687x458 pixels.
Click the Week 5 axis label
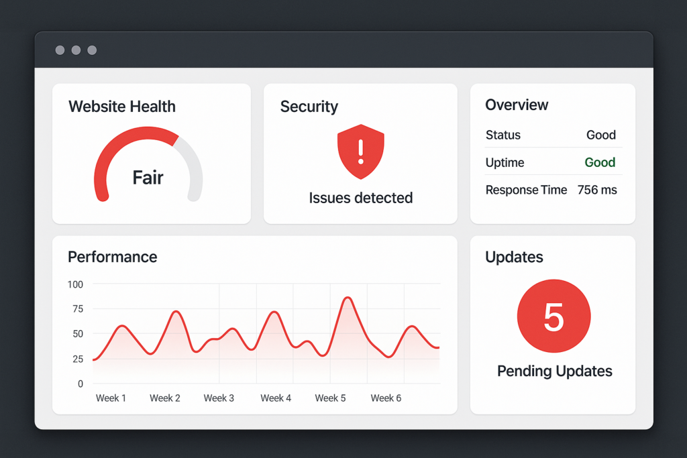[330, 398]
